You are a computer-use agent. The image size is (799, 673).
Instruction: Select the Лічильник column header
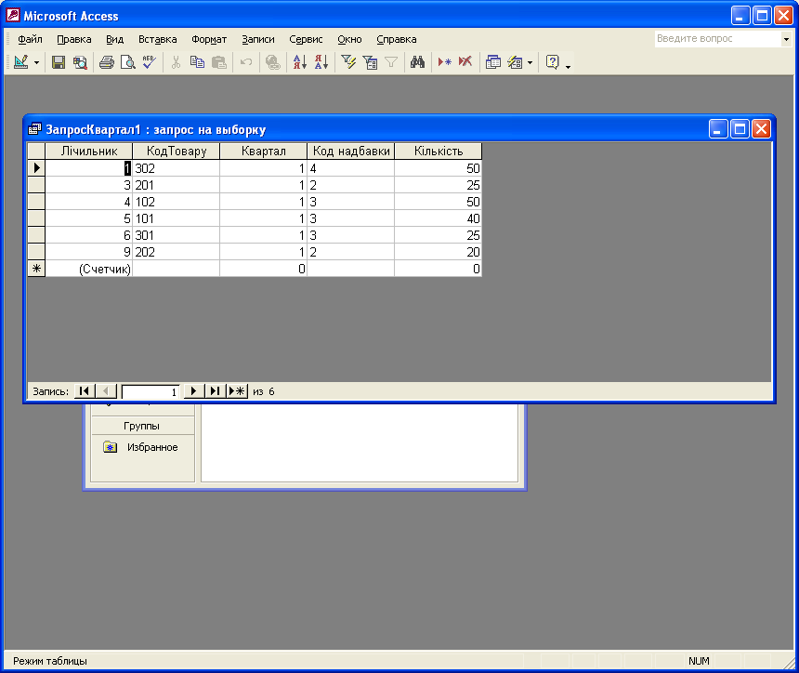[x=88, y=151]
